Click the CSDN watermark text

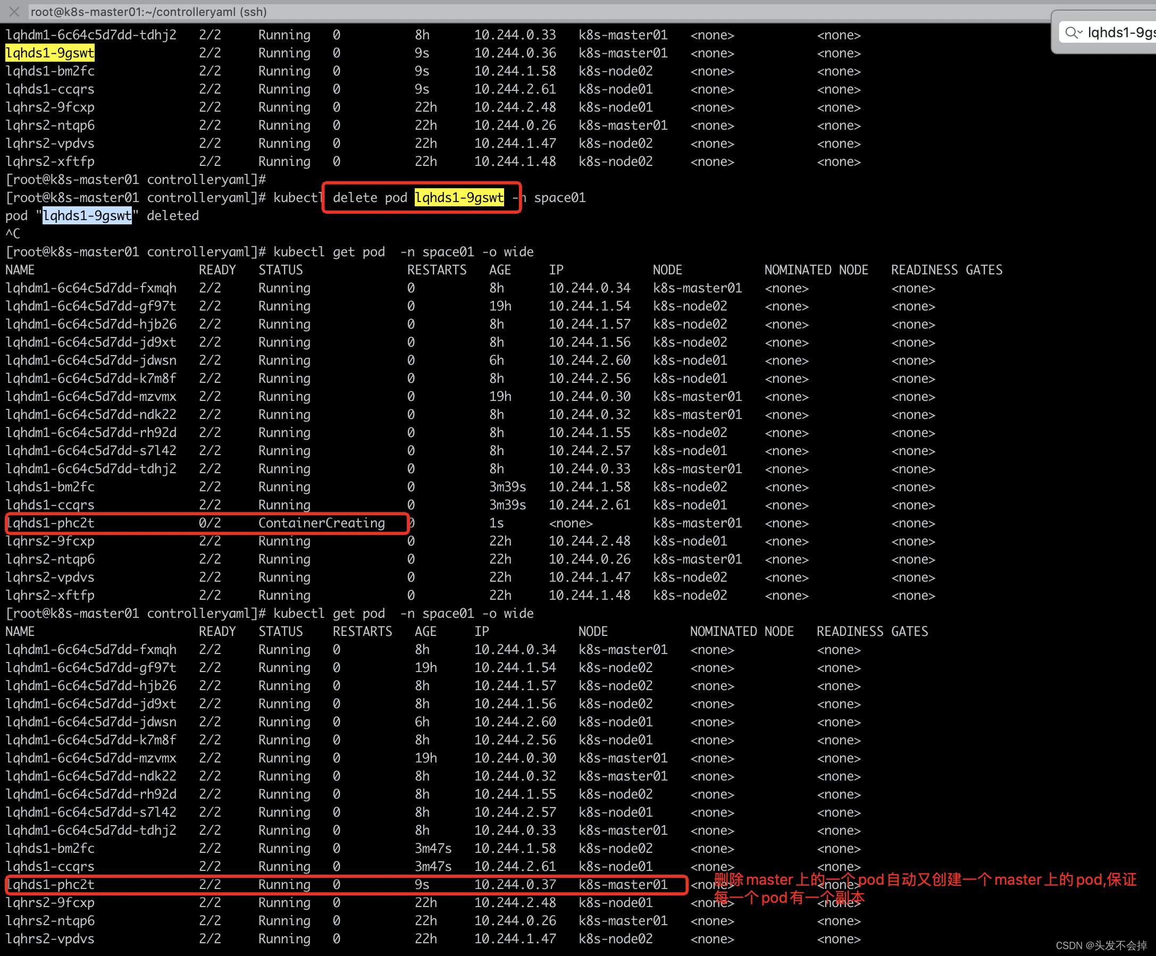[x=1101, y=945]
